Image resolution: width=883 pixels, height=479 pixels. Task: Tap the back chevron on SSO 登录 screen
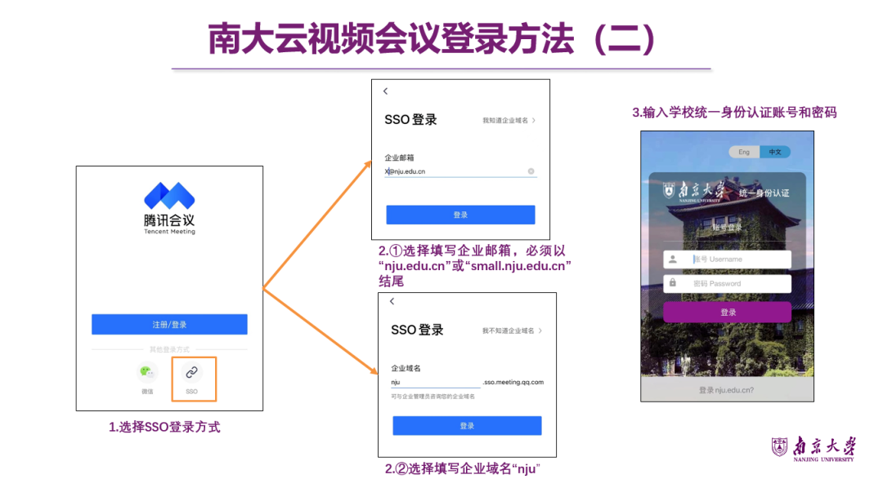coord(384,91)
